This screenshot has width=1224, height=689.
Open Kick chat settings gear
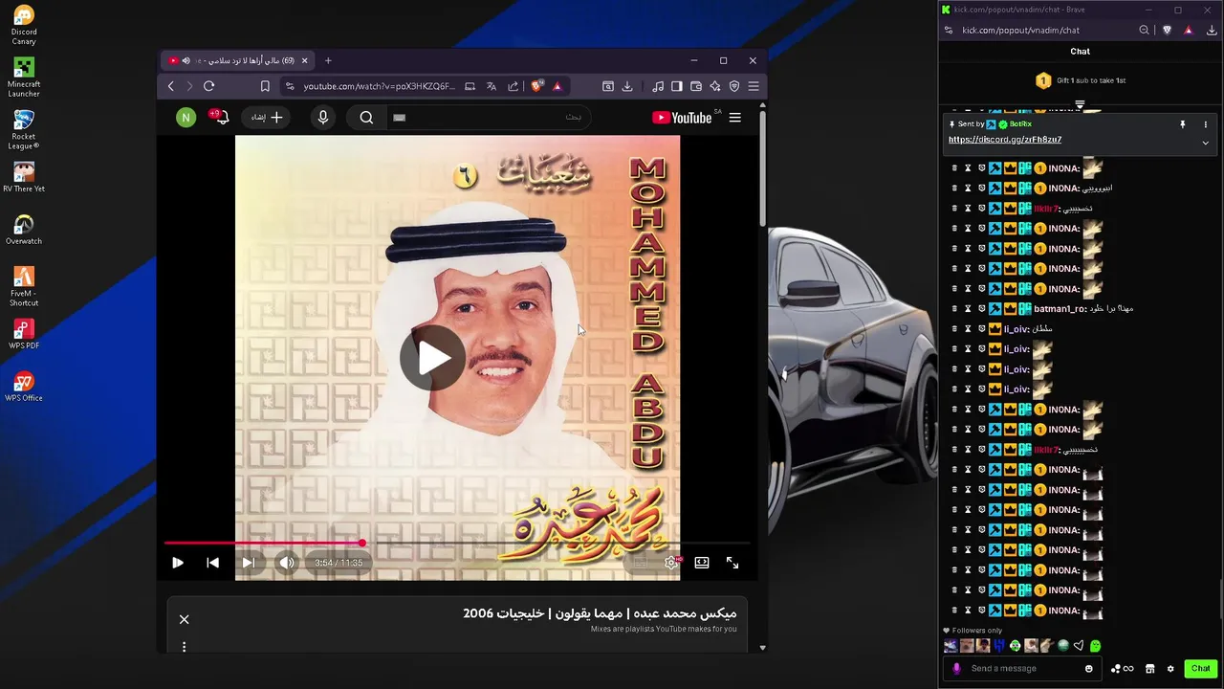(1170, 668)
